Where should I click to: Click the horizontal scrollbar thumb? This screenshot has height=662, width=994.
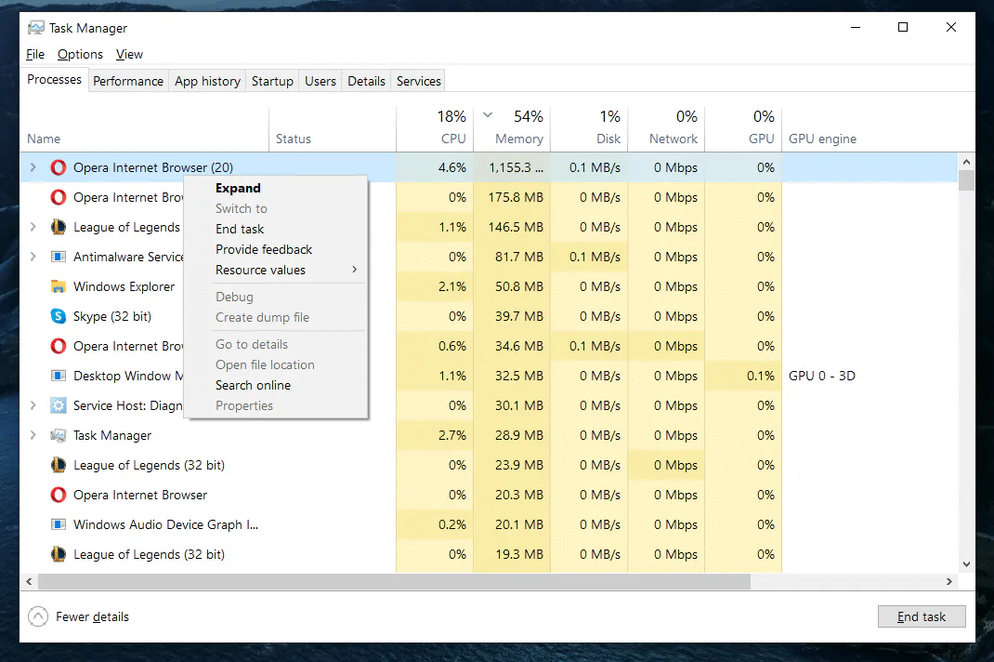tap(394, 581)
